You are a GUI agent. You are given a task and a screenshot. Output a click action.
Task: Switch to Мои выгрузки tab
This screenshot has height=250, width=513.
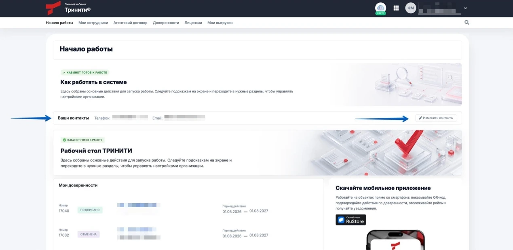(x=220, y=23)
